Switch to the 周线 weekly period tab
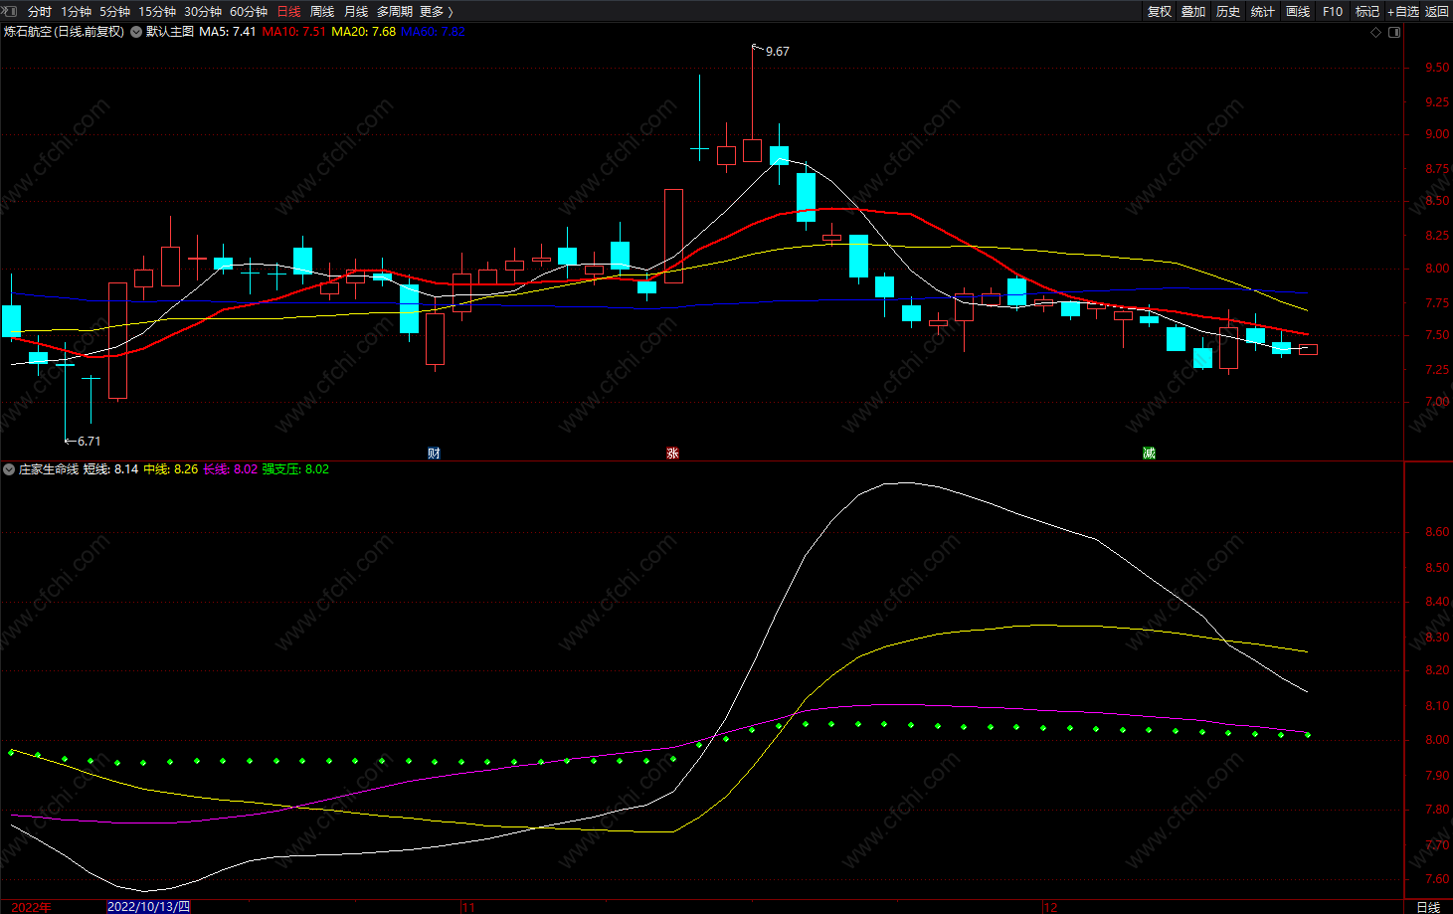Image resolution: width=1453 pixels, height=914 pixels. tap(322, 11)
